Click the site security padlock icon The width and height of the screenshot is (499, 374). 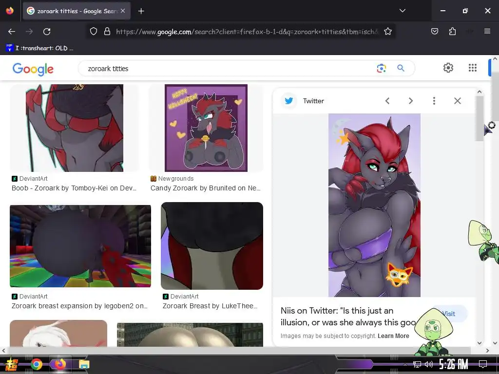pyautogui.click(x=107, y=31)
